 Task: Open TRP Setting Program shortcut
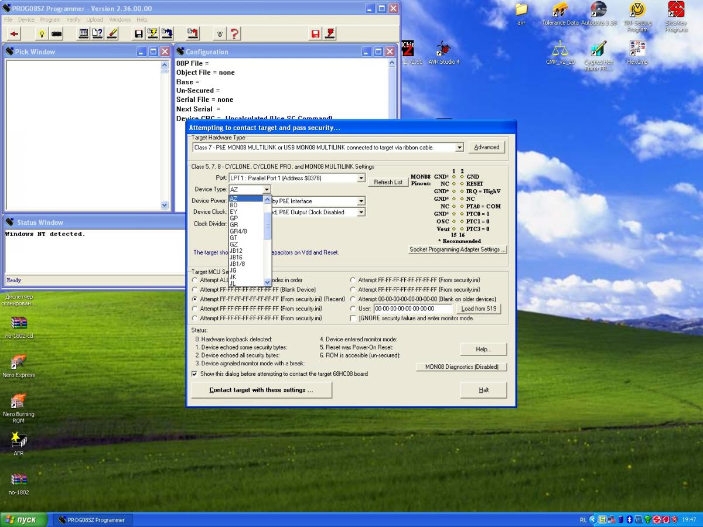point(637,18)
